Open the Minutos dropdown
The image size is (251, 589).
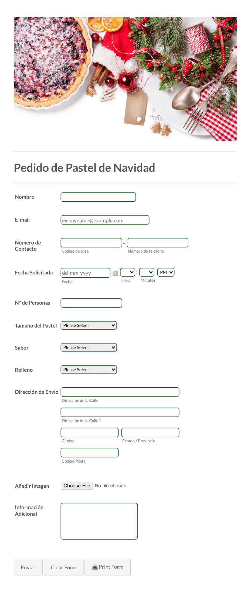[x=147, y=272]
